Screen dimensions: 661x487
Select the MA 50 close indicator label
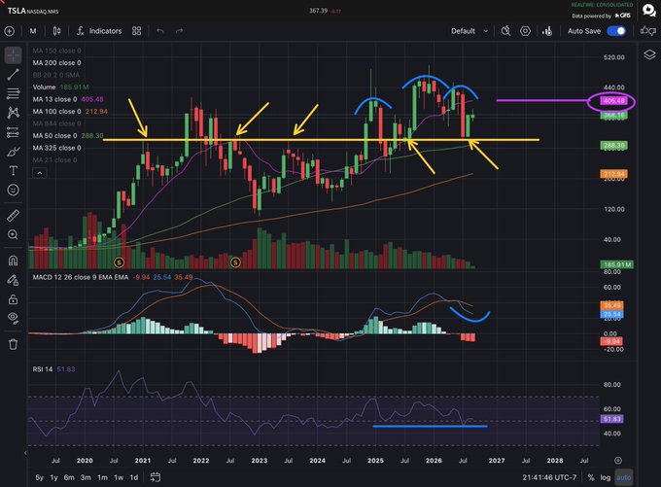click(x=54, y=136)
